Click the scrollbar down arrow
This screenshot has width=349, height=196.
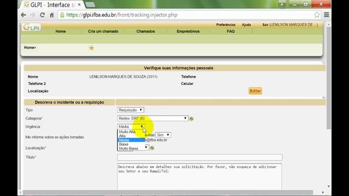tap(328, 186)
